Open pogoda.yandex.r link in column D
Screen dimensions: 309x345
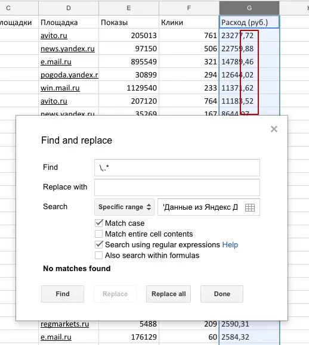coord(69,75)
